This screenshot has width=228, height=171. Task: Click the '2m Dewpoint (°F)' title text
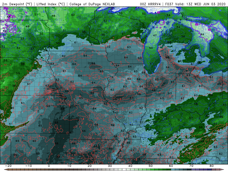pyautogui.click(x=17, y=4)
